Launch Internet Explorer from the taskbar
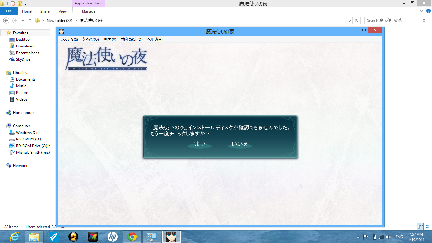 pyautogui.click(x=14, y=237)
